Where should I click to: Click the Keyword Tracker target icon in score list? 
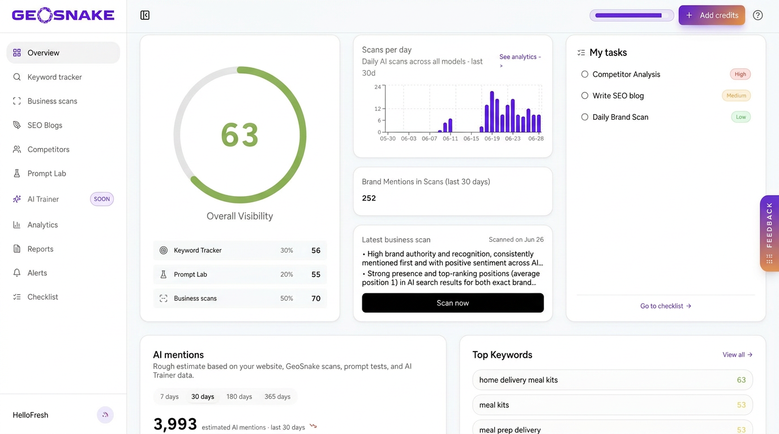click(164, 250)
